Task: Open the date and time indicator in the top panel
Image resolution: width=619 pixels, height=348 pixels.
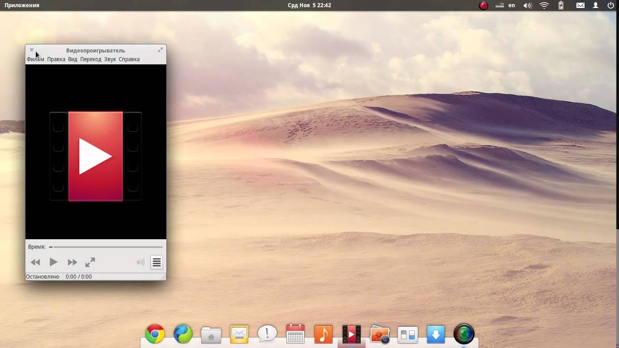Action: pos(309,5)
